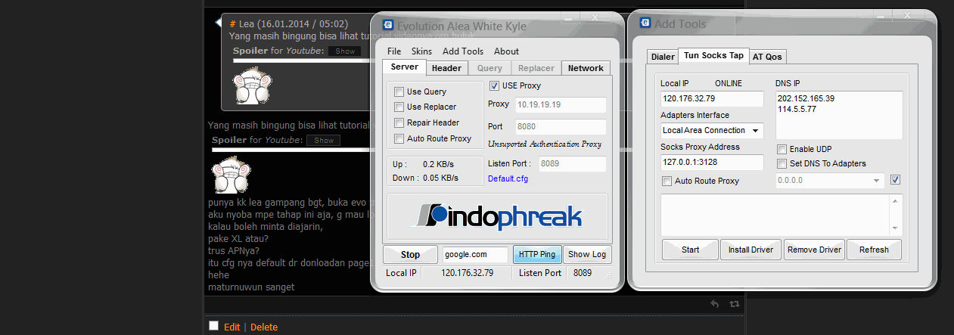This screenshot has width=954, height=335.
Task: Click the log area scrollbar down arrow
Action: click(x=897, y=229)
